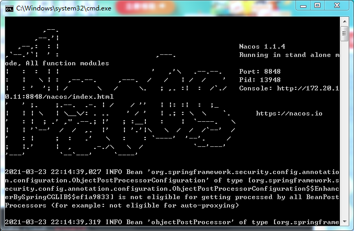Open the cmd.exe system menu icon
The width and height of the screenshot is (354, 231).
tap(9, 8)
